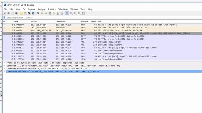
Task: Expand the Ethernet II detail tree
Action: pyautogui.click(x=4, y=66)
